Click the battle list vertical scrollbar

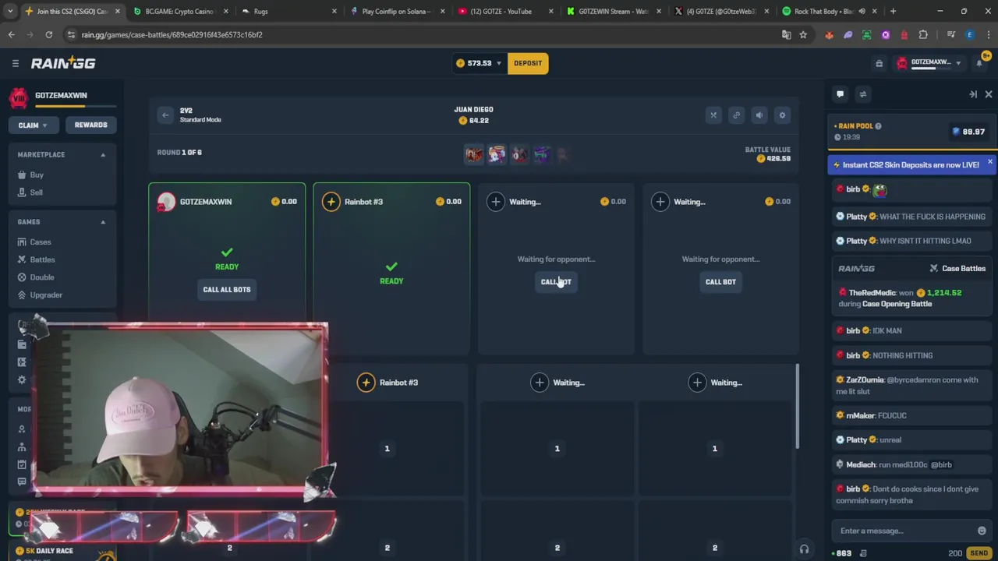[x=797, y=406]
